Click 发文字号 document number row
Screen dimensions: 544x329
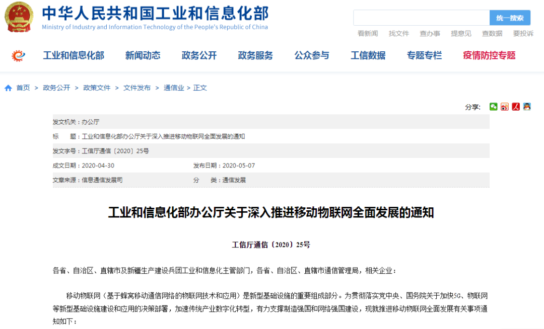tap(271, 151)
